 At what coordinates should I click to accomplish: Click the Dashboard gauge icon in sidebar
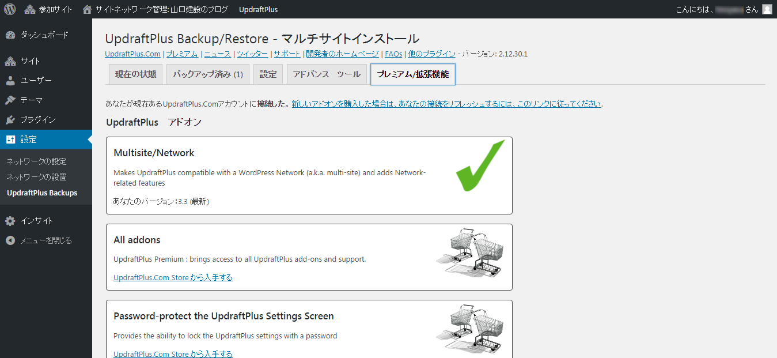pos(10,35)
